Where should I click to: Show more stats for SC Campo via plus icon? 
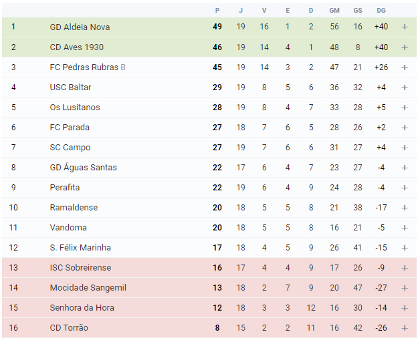pos(405,148)
